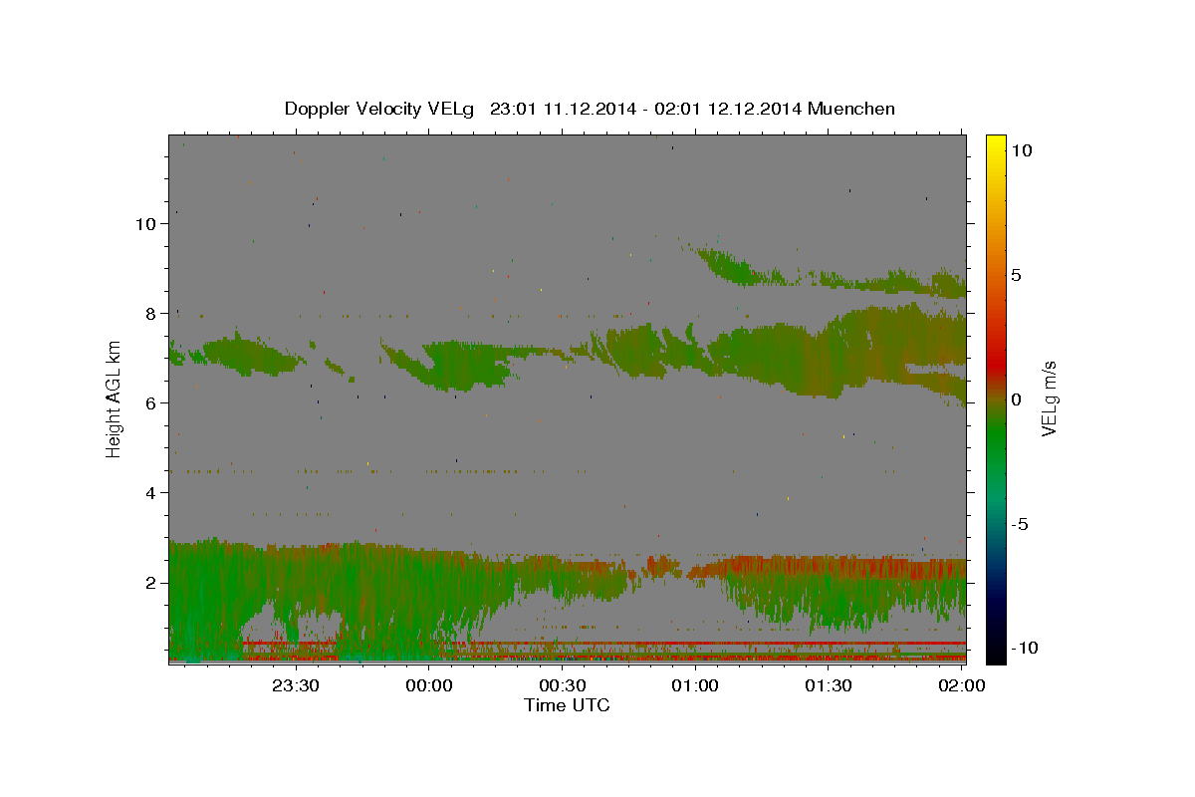Click the 00:00 time tick label

429,685
